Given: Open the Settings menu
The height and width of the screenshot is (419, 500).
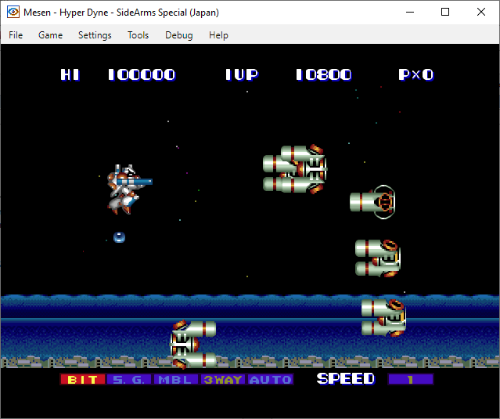Looking at the screenshot, I should tap(95, 34).
